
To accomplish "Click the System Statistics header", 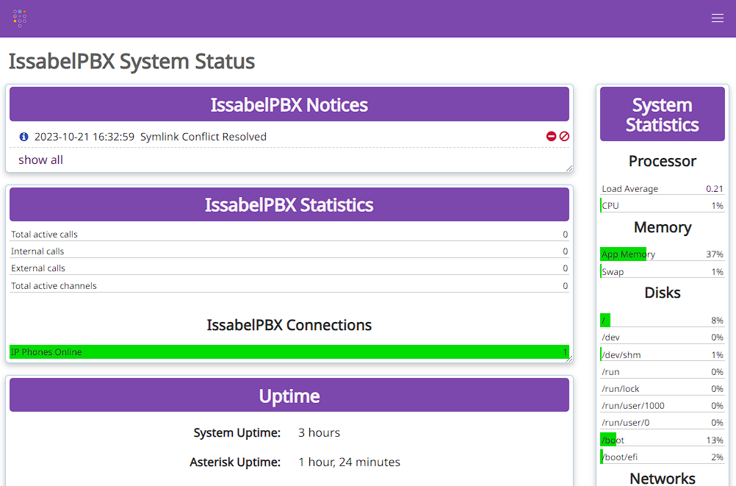I will click(x=663, y=114).
